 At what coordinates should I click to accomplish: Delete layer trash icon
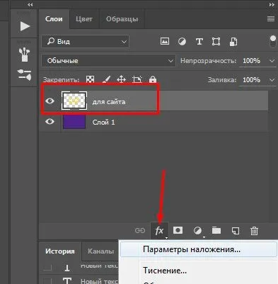coord(254,231)
